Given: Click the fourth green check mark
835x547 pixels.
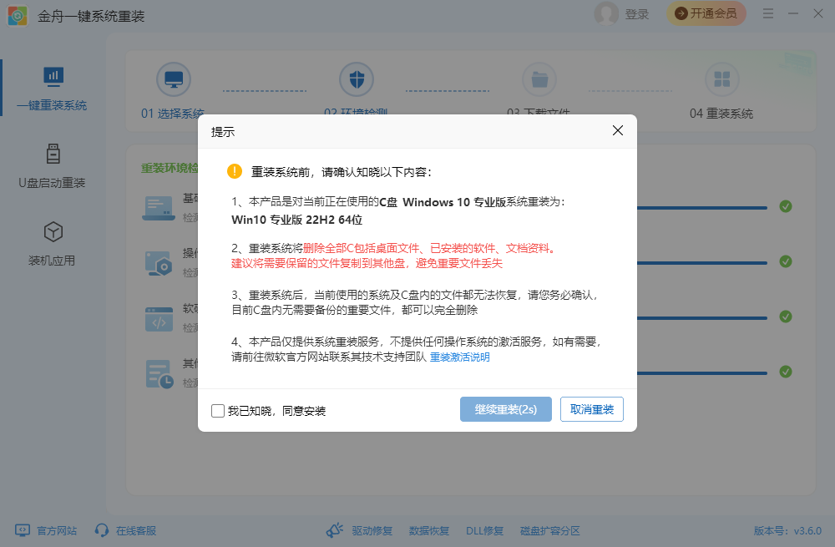Looking at the screenshot, I should tap(786, 372).
